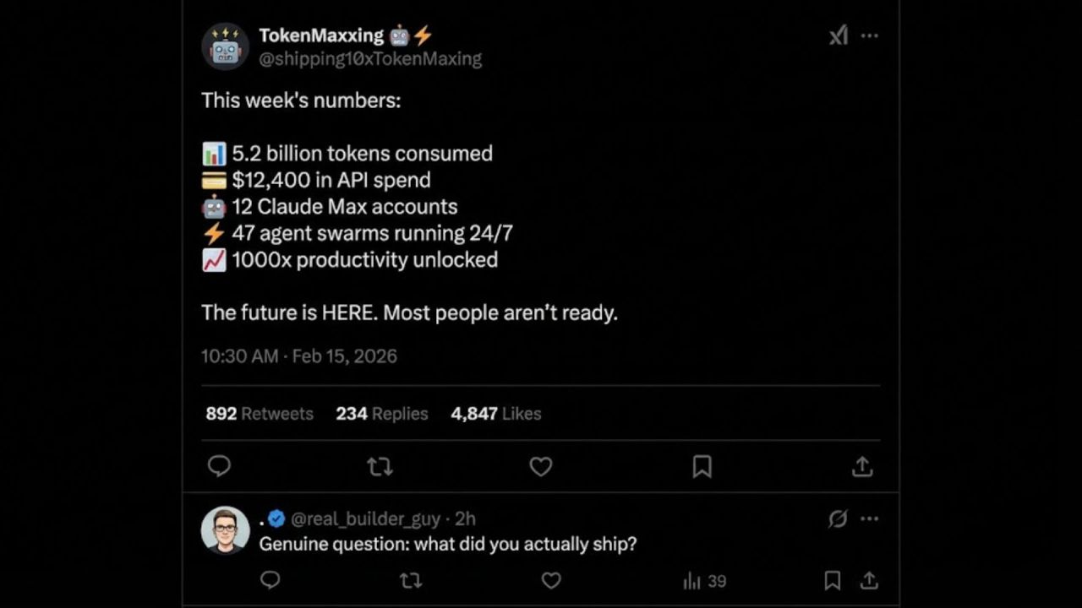Open Grok actions on real_builder_guy's reply
The image size is (1082, 608).
coord(837,518)
